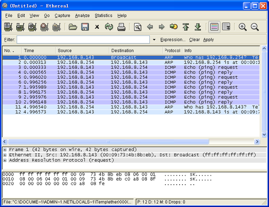The image size is (269, 207).
Task: Select packet 9 at time 2.995976
Action: 131,97
